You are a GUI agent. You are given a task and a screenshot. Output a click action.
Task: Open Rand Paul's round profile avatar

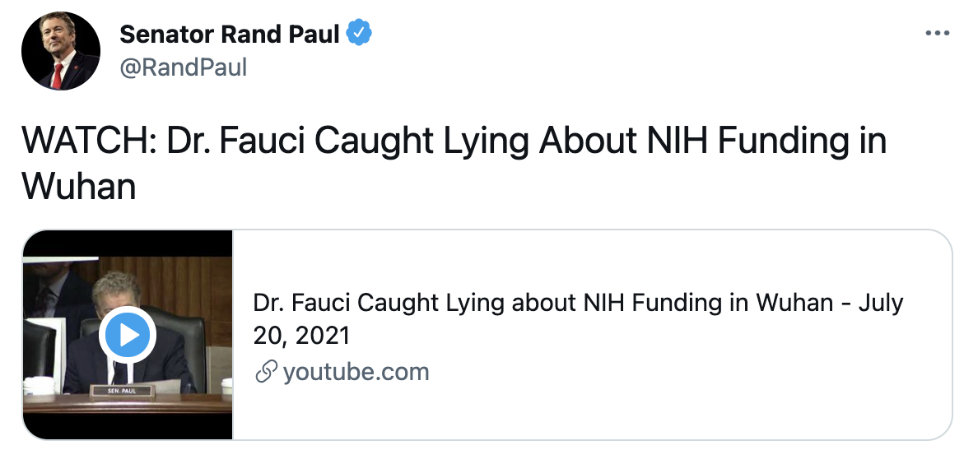[x=60, y=51]
